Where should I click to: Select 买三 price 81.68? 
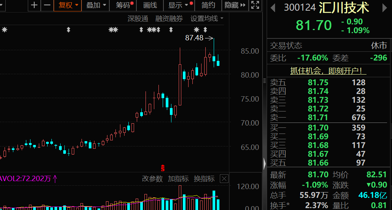(x=318, y=145)
